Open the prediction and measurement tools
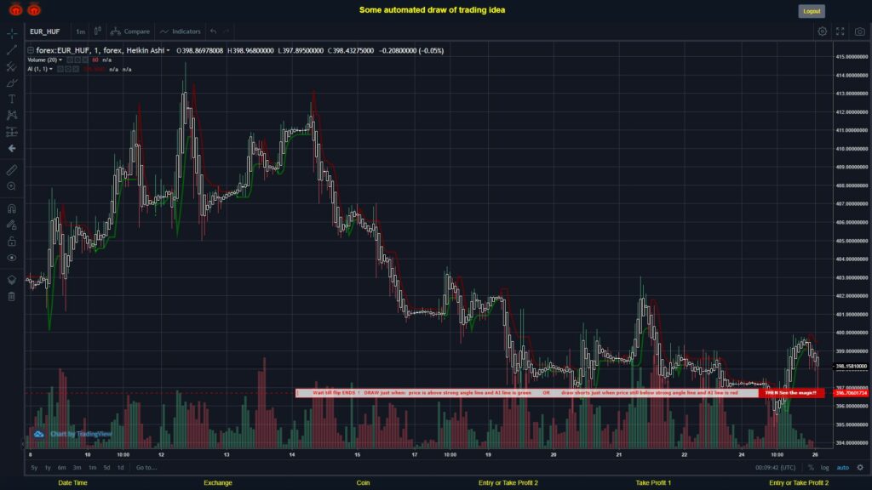The height and width of the screenshot is (490, 872). 12,132
